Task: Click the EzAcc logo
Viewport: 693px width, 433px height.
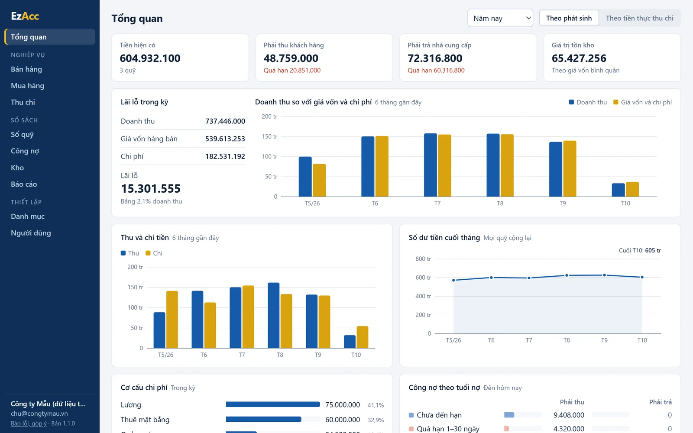Action: click(x=25, y=16)
